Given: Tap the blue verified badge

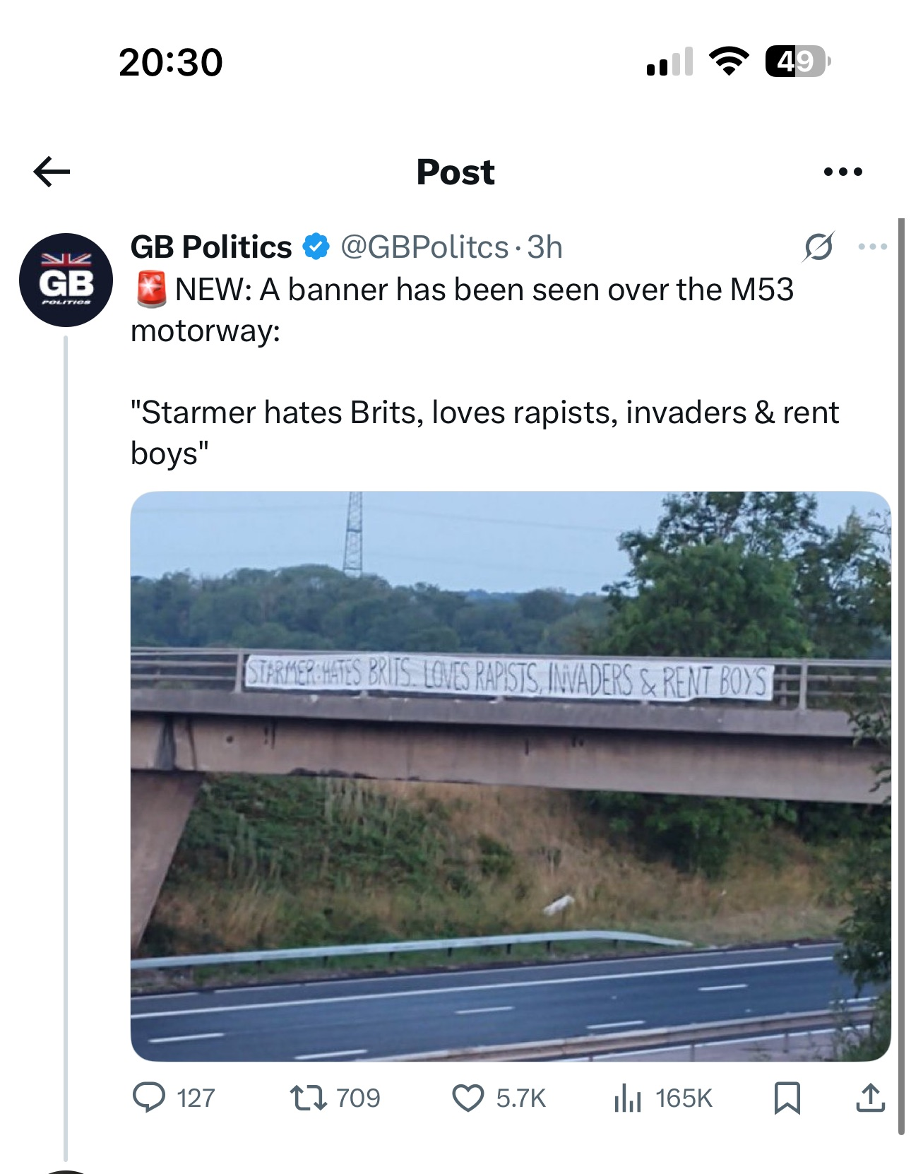Looking at the screenshot, I should (316, 247).
